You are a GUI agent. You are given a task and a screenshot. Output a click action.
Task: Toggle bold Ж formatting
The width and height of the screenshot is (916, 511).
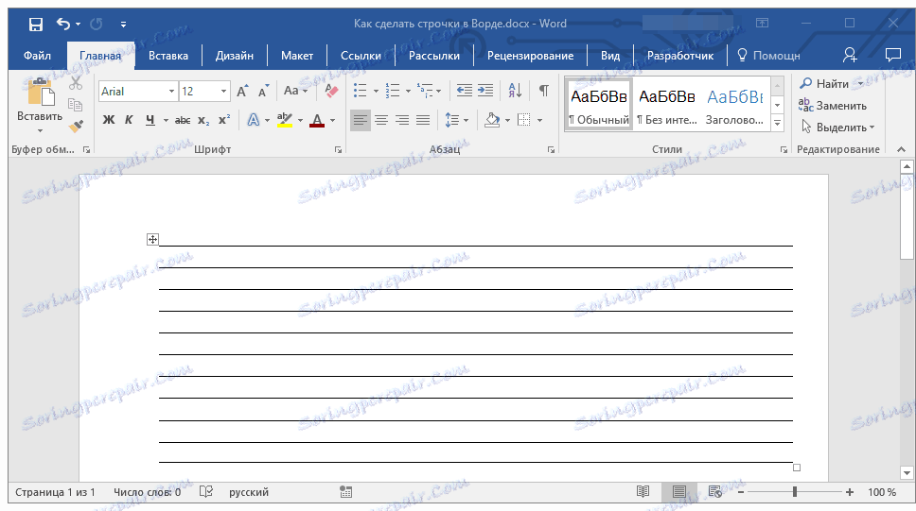click(x=109, y=120)
